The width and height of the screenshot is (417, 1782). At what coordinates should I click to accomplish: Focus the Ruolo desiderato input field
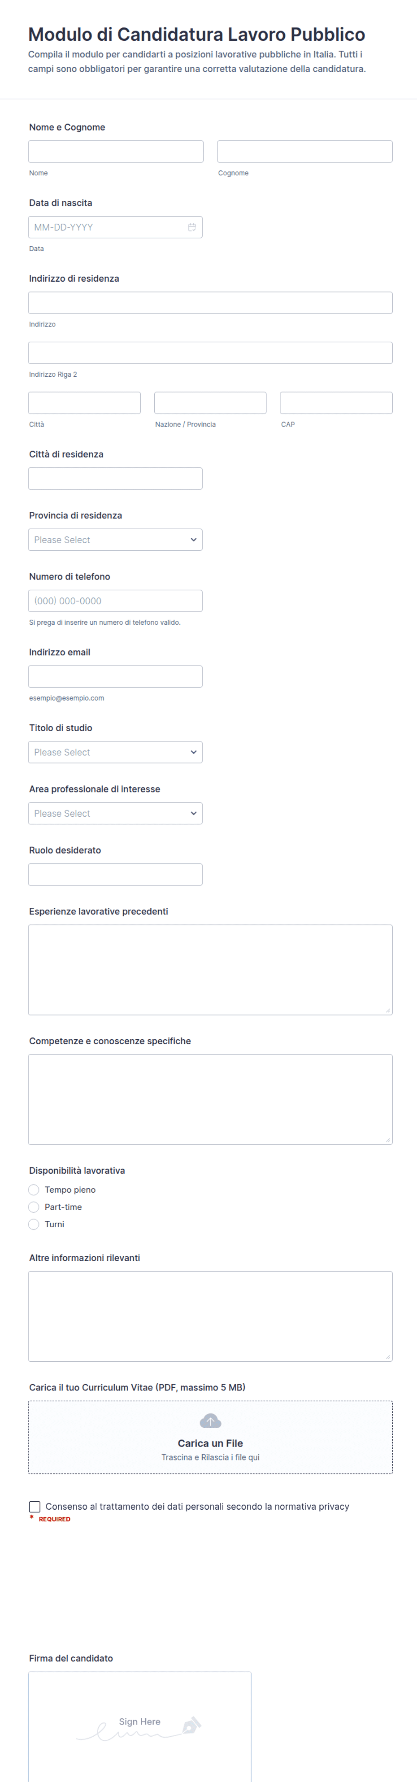point(116,874)
